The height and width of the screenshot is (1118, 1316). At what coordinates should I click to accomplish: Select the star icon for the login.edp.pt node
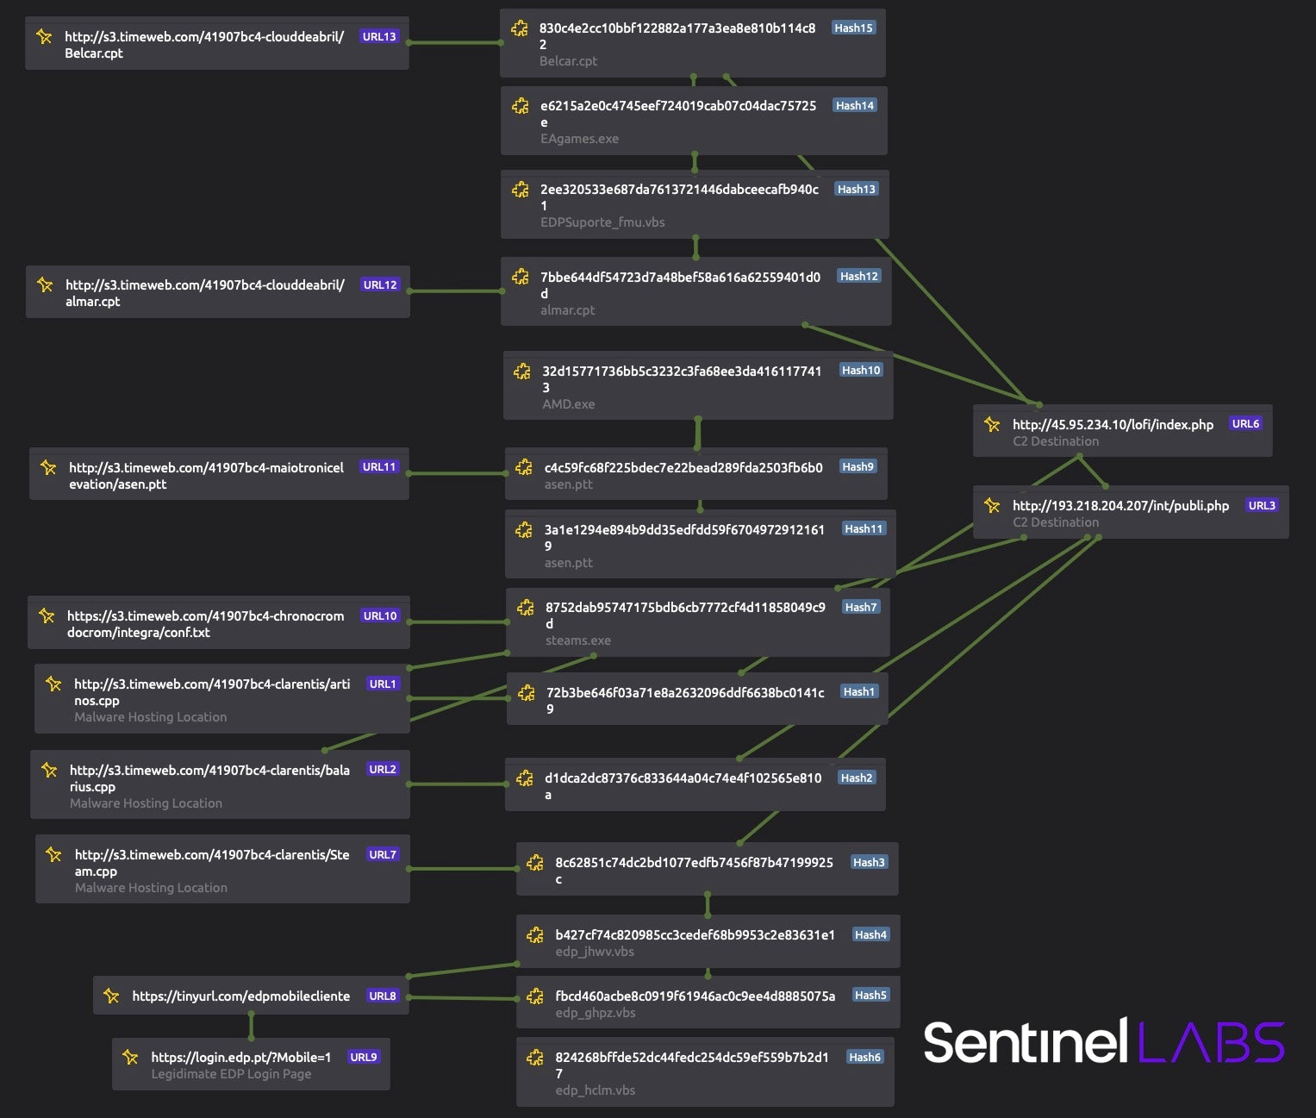click(x=130, y=1057)
